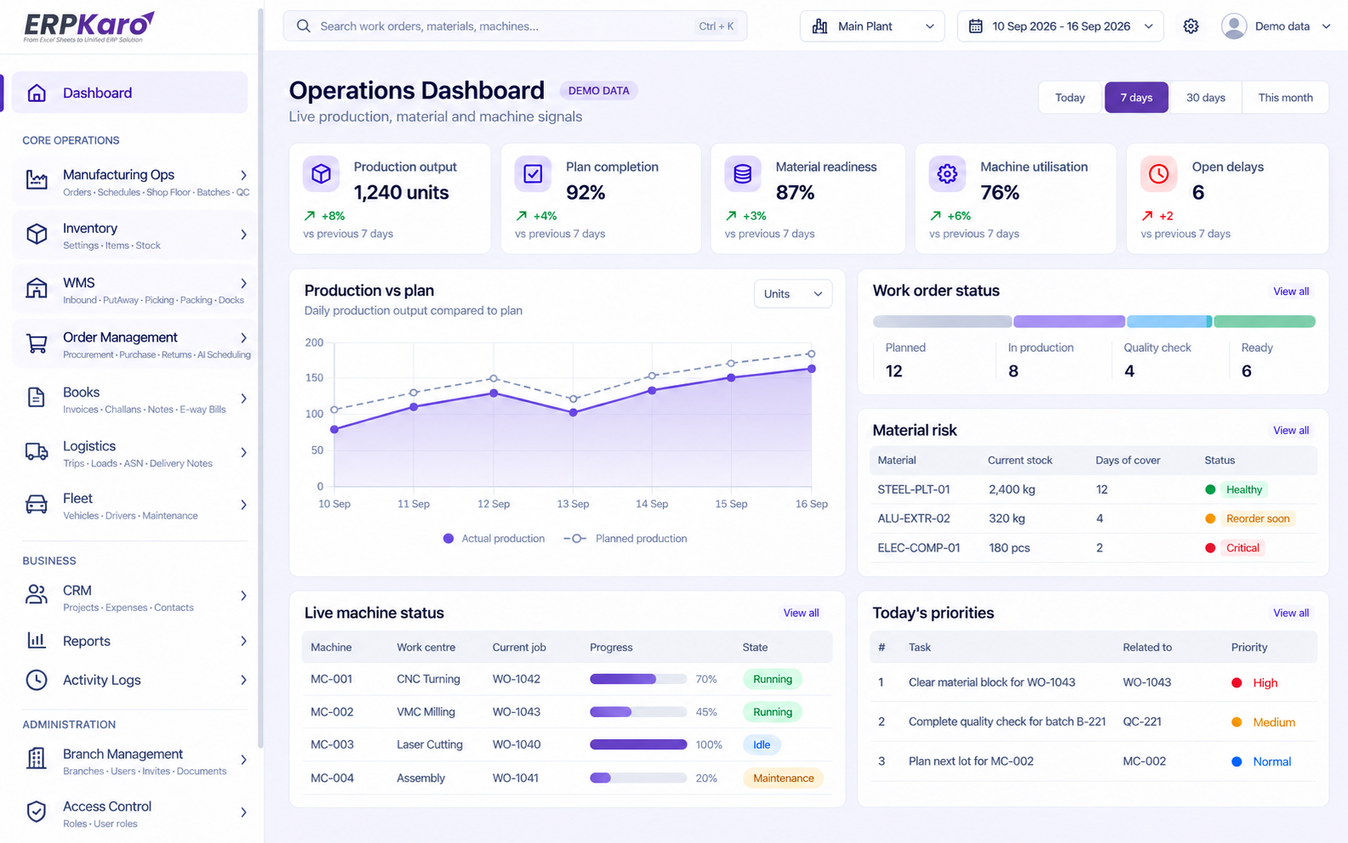Select the 7 days range tab
The image size is (1348, 843).
[x=1136, y=98]
